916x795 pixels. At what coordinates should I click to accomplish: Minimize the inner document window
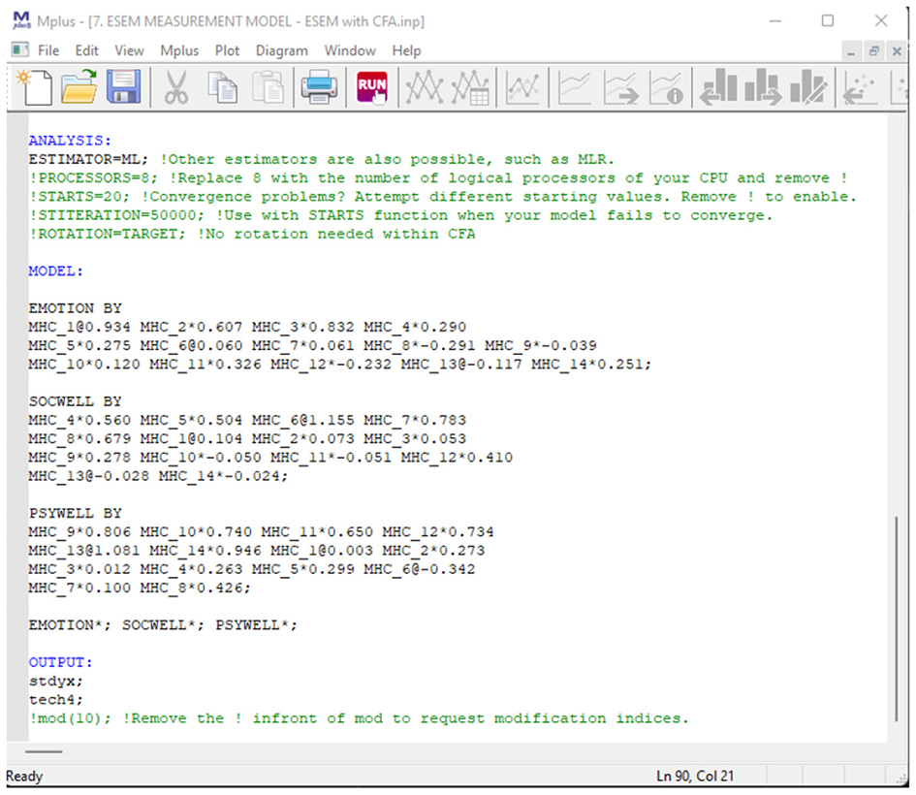click(850, 50)
